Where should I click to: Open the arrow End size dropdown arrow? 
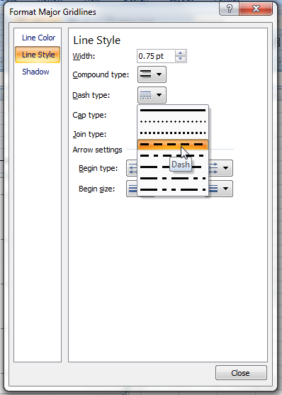click(225, 189)
